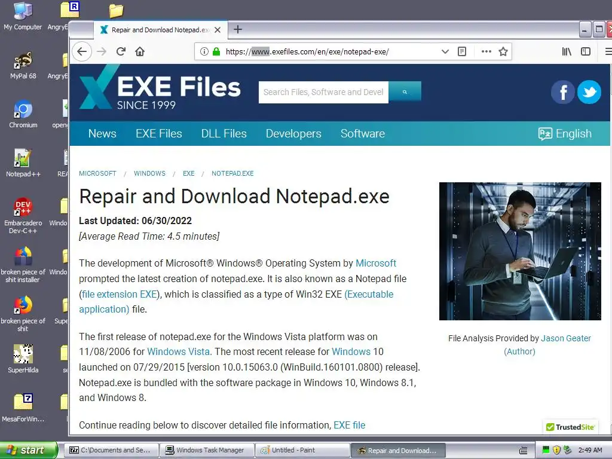The height and width of the screenshot is (459, 612).
Task: Open the My Computer desktop icon
Action: coord(23,16)
